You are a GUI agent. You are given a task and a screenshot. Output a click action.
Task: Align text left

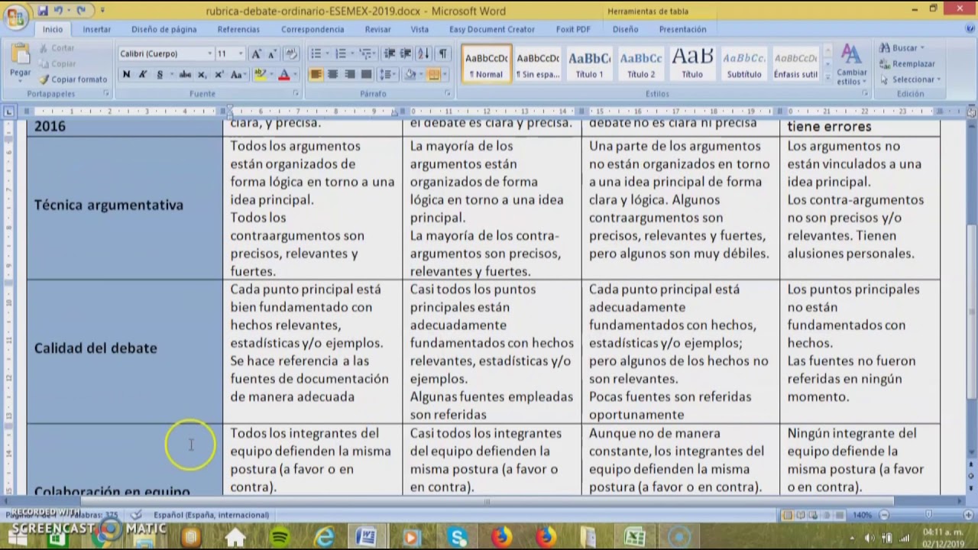316,75
